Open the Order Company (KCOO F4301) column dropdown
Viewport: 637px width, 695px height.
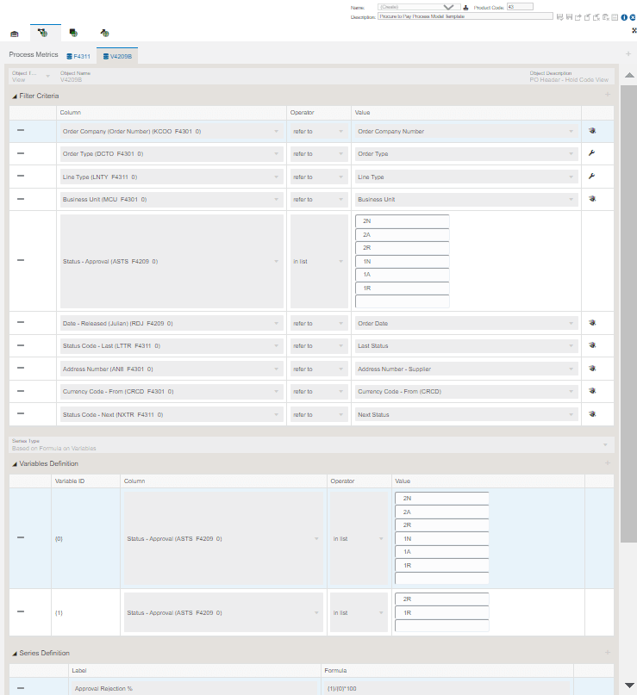pos(172,132)
